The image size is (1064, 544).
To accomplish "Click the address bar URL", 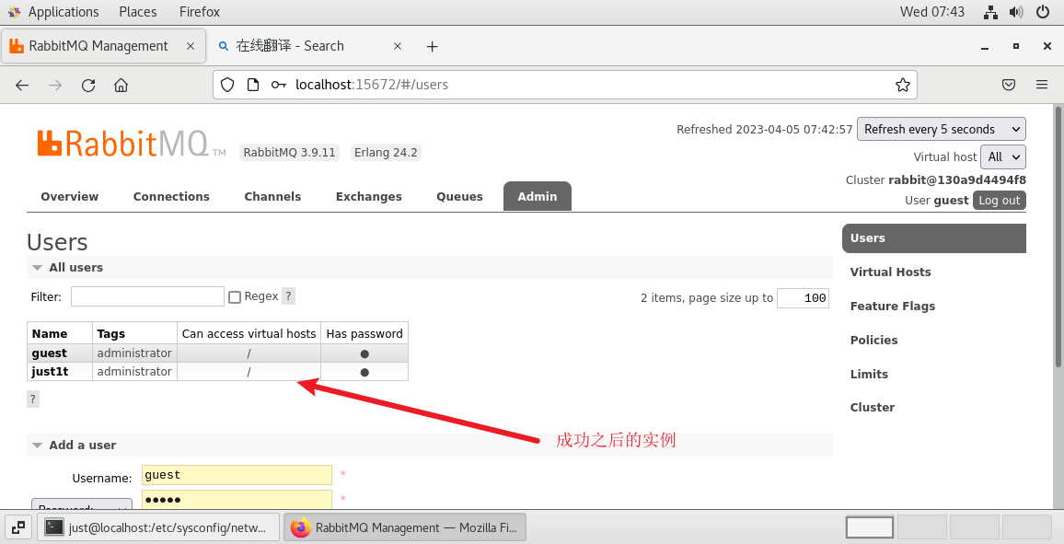I will pos(372,85).
